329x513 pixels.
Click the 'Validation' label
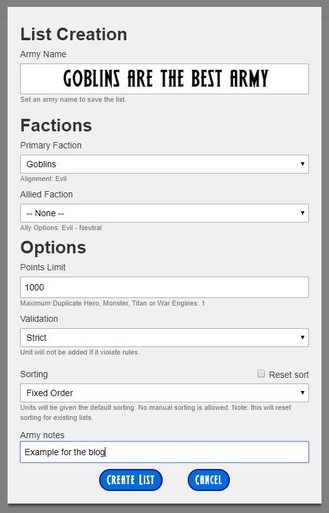39,319
